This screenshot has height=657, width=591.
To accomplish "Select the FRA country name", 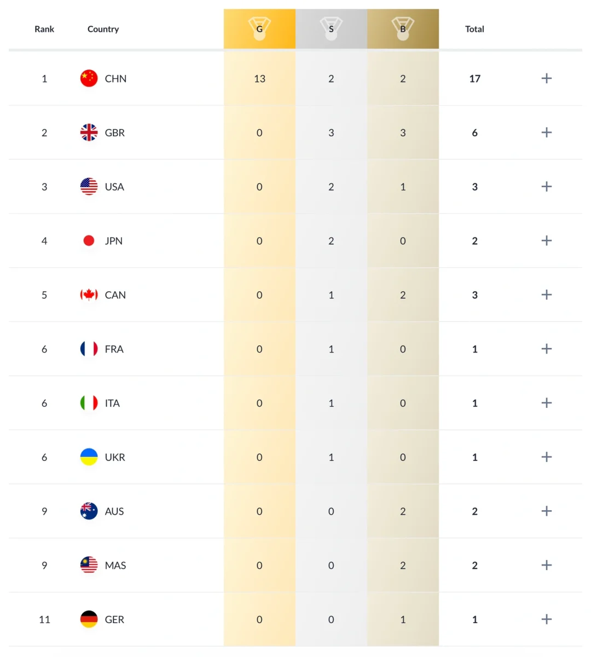I will [114, 349].
